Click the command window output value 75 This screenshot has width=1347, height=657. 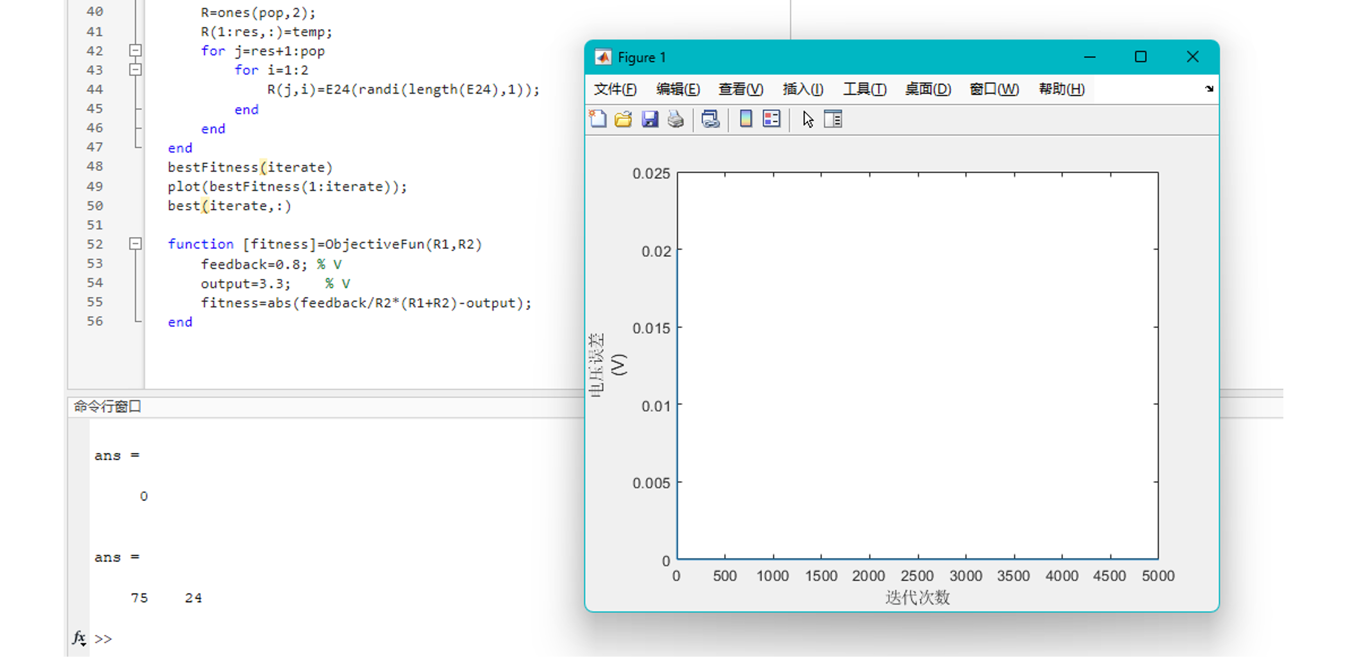139,597
